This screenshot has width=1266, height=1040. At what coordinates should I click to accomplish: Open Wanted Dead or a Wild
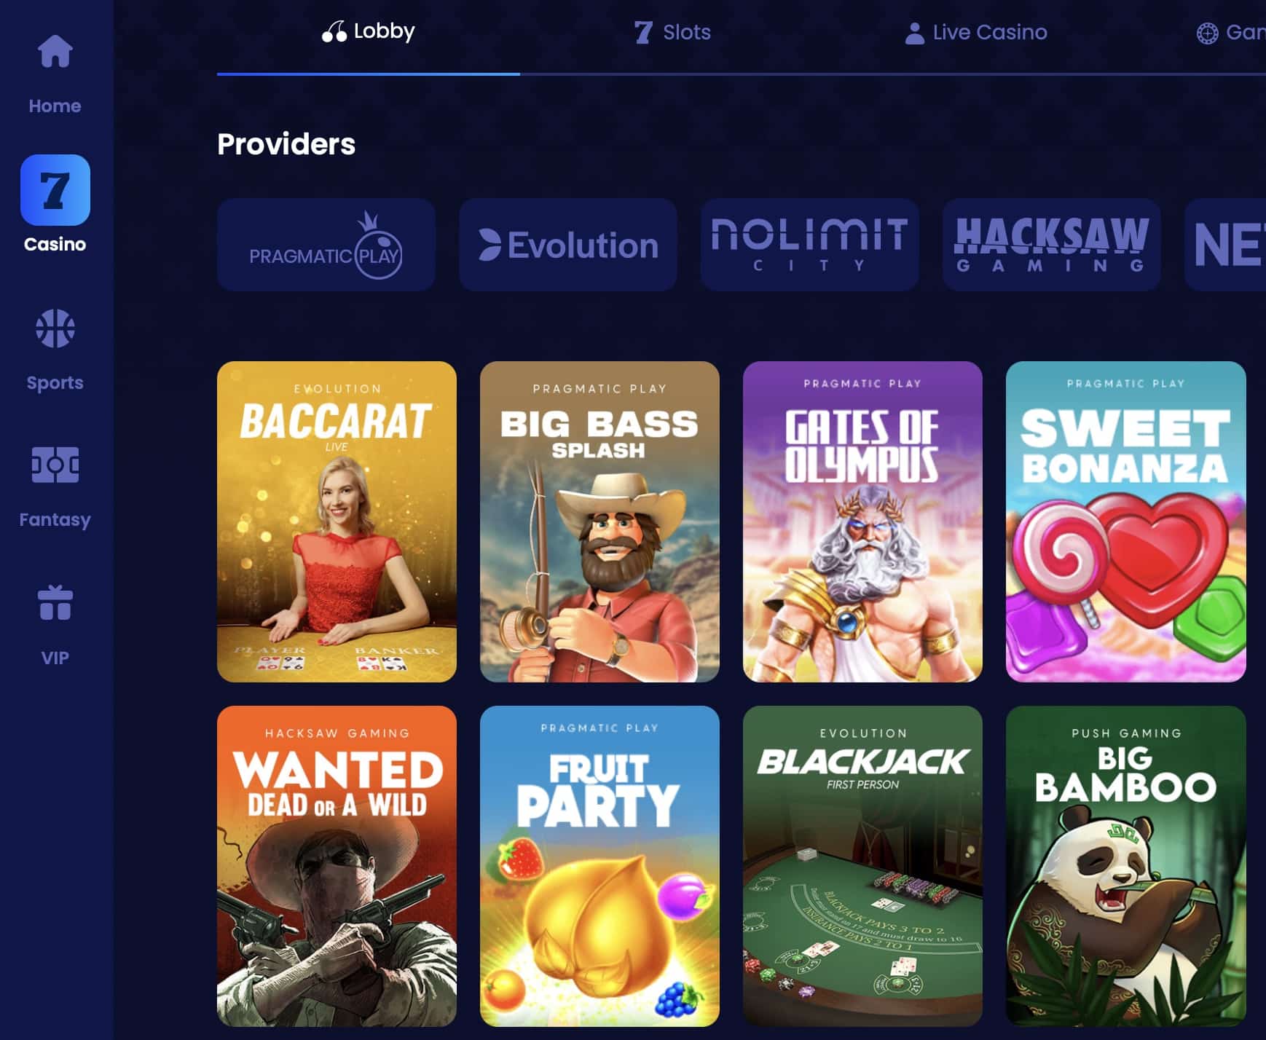[x=337, y=866]
